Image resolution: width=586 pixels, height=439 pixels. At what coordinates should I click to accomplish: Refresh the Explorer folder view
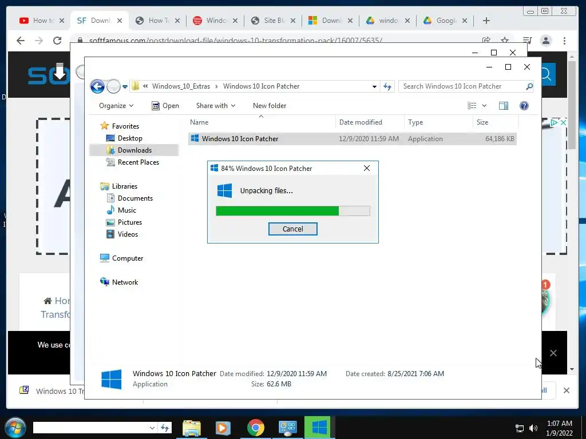(387, 87)
